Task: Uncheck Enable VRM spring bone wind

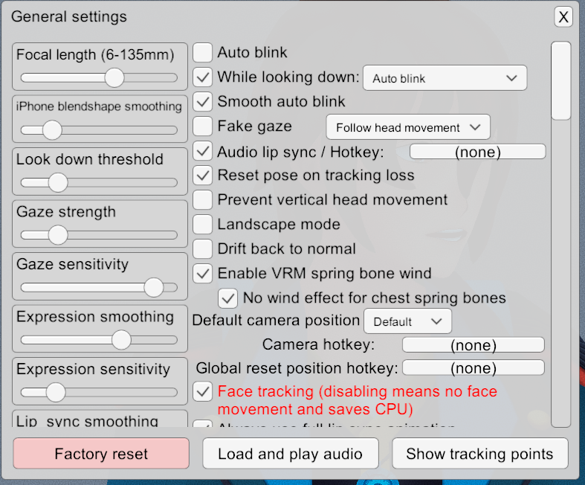Action: [x=202, y=273]
